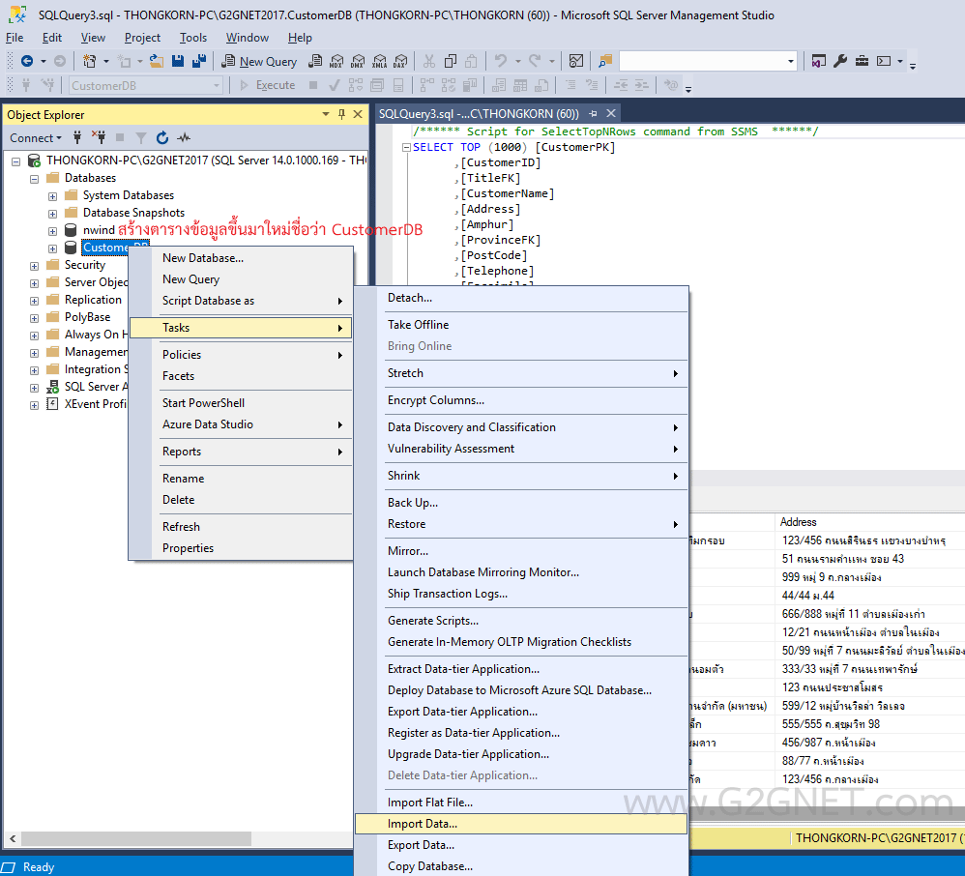This screenshot has width=965, height=876.
Task: Collapse the THONGKORN-PC server node
Action: (x=16, y=161)
